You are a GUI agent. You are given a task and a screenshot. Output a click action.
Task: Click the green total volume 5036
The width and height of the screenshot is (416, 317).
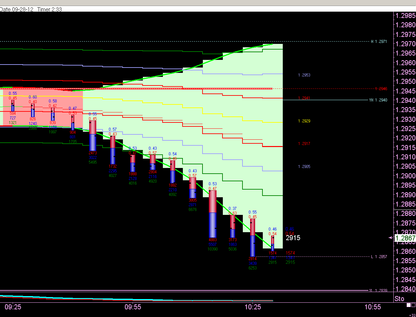[x=232, y=249]
